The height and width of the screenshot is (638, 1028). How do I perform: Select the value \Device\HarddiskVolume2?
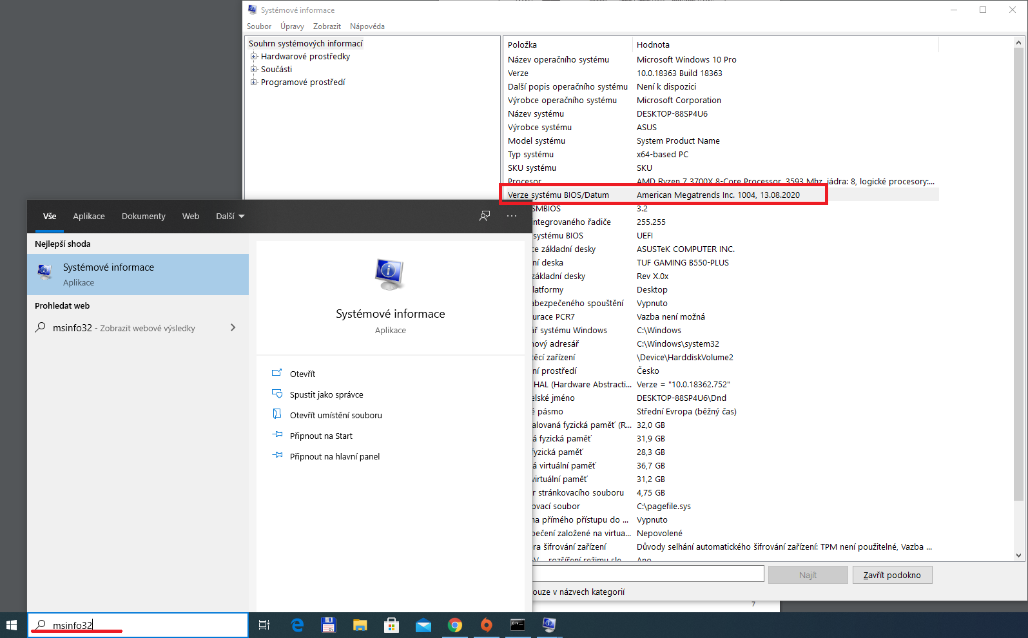(x=685, y=357)
